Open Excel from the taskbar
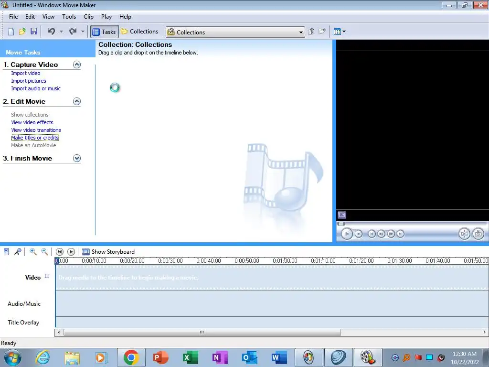 190,357
